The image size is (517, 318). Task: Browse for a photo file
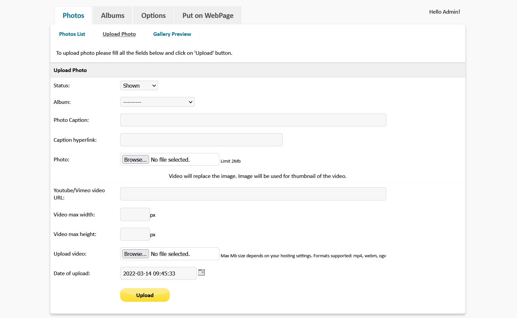(135, 159)
